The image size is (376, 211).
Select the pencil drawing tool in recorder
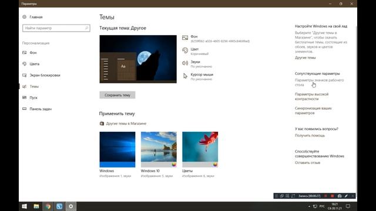[346, 196]
